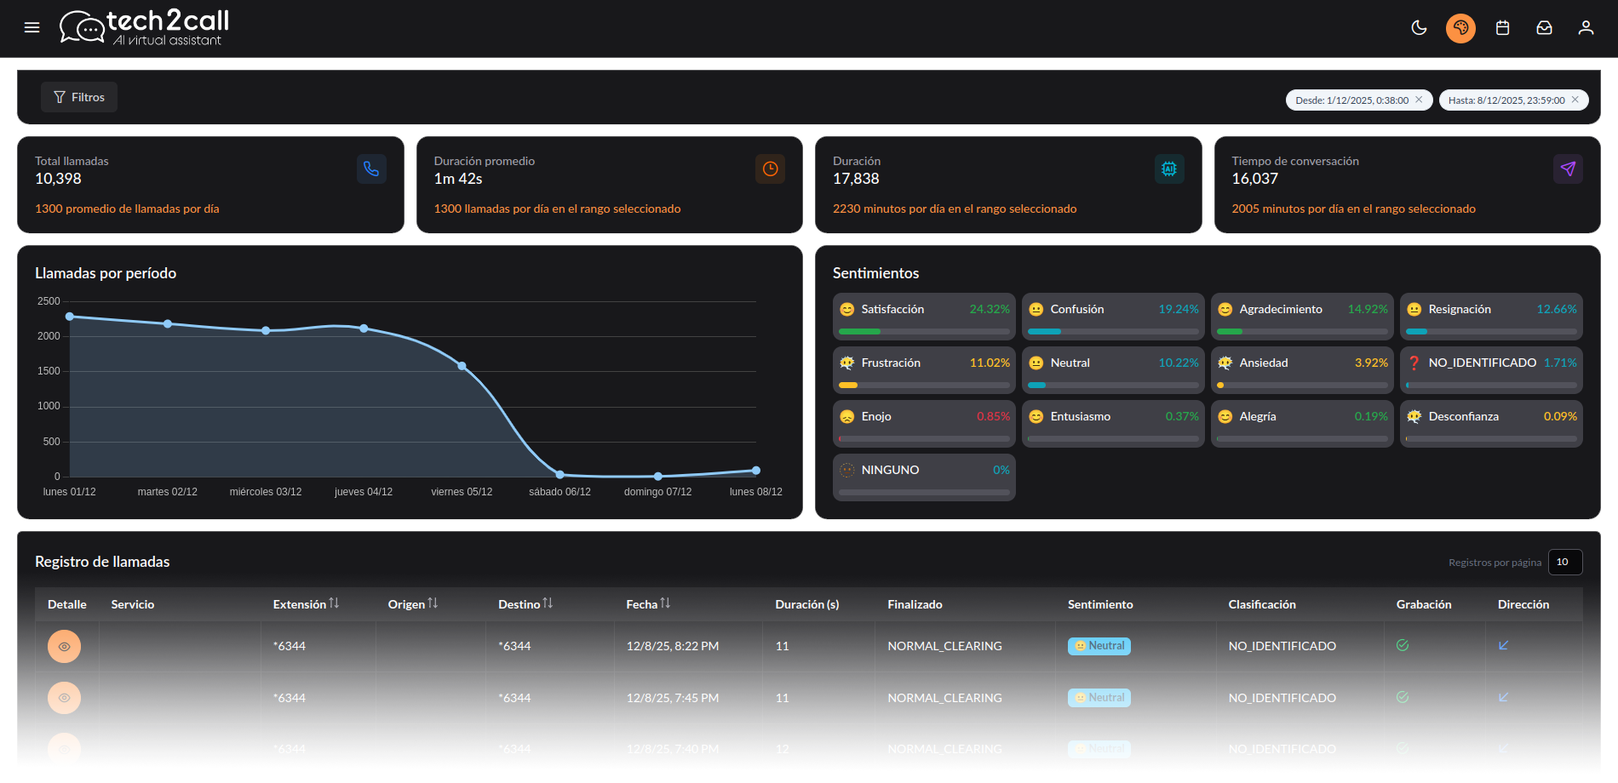The image size is (1618, 783).
Task: Click the Neutral sentiment emoji icon
Action: (x=1036, y=363)
